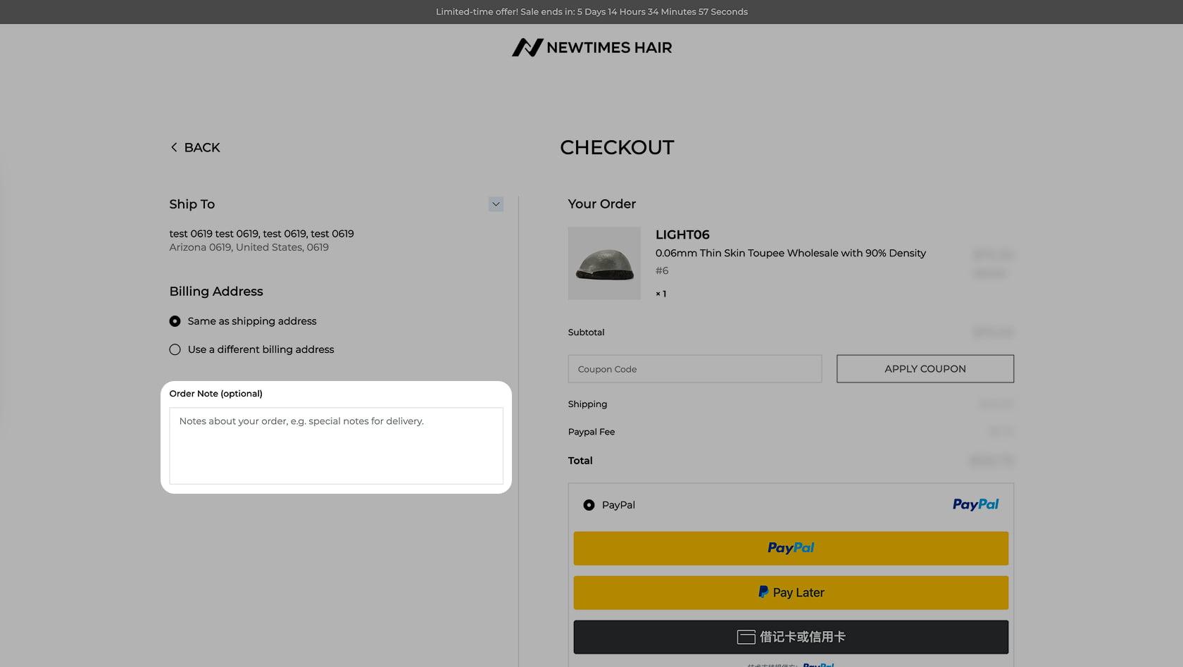
Task: Click the Billing Address heading
Action: [x=216, y=292]
